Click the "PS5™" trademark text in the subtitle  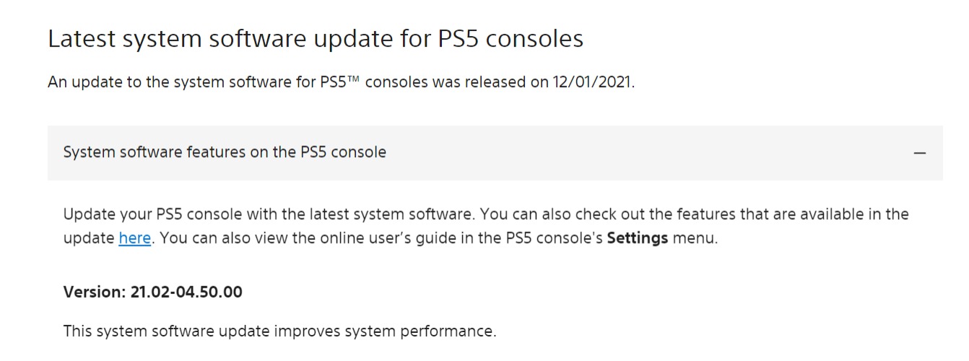[x=340, y=81]
